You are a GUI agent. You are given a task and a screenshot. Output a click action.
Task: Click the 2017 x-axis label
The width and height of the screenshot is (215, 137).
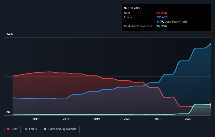(36, 119)
